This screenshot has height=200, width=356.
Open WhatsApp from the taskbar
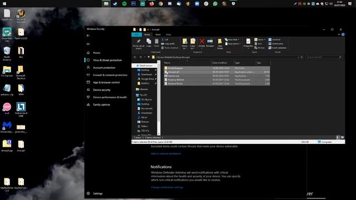pyautogui.click(x=215, y=4)
